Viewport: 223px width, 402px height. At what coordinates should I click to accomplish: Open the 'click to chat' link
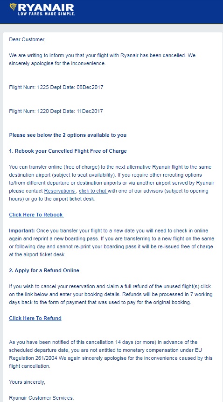(x=93, y=191)
